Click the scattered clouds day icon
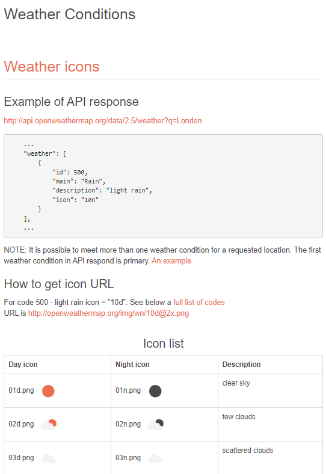This screenshot has height=474, width=326. click(48, 458)
